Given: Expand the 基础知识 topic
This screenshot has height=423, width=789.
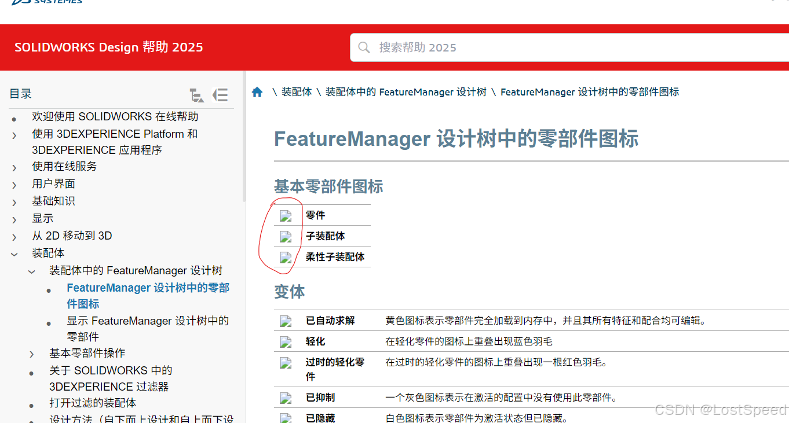Looking at the screenshot, I should (14, 203).
